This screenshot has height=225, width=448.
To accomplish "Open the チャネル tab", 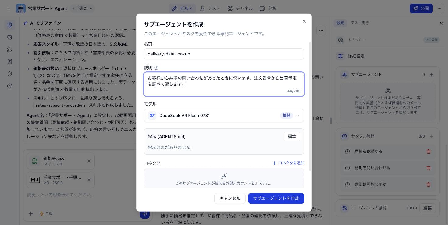I will point(240,9).
